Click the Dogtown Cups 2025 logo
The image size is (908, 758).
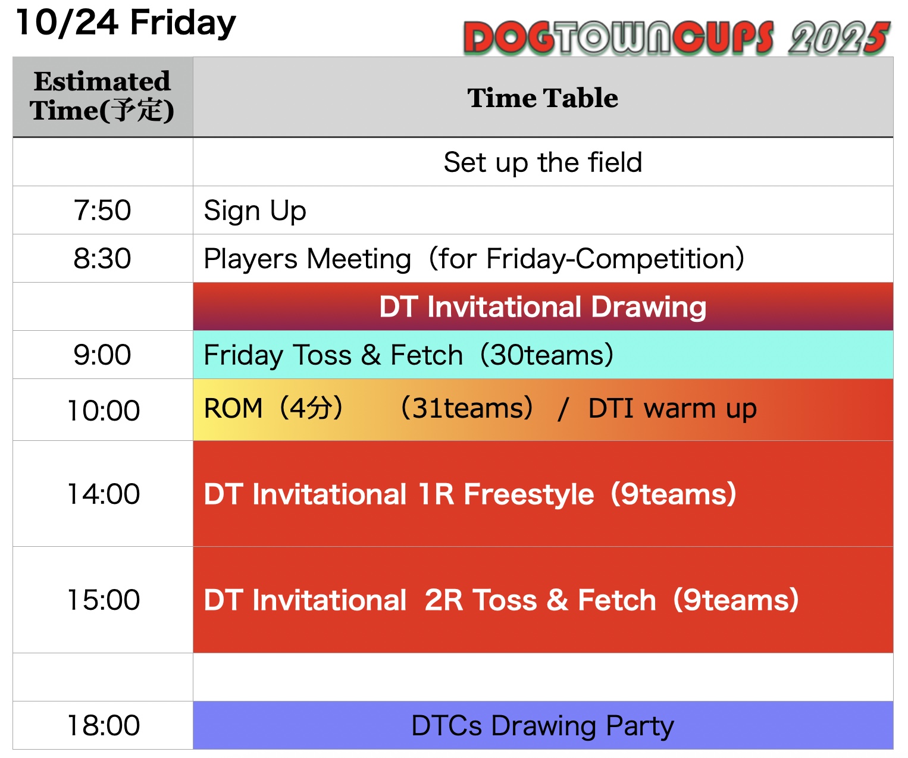point(677,38)
